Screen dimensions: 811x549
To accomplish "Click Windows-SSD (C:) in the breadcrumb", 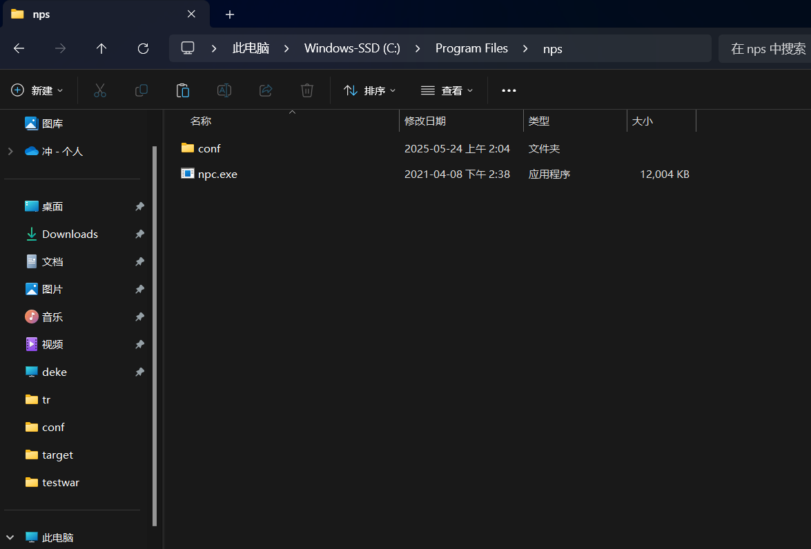I will [352, 48].
